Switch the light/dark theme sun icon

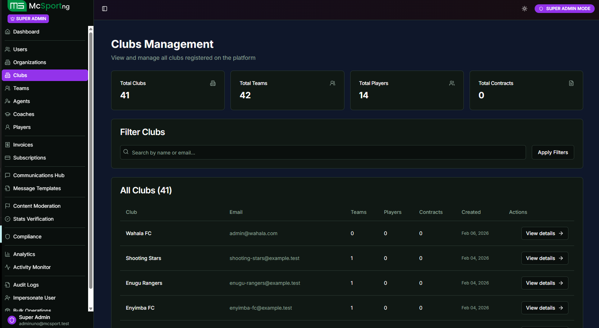point(525,9)
